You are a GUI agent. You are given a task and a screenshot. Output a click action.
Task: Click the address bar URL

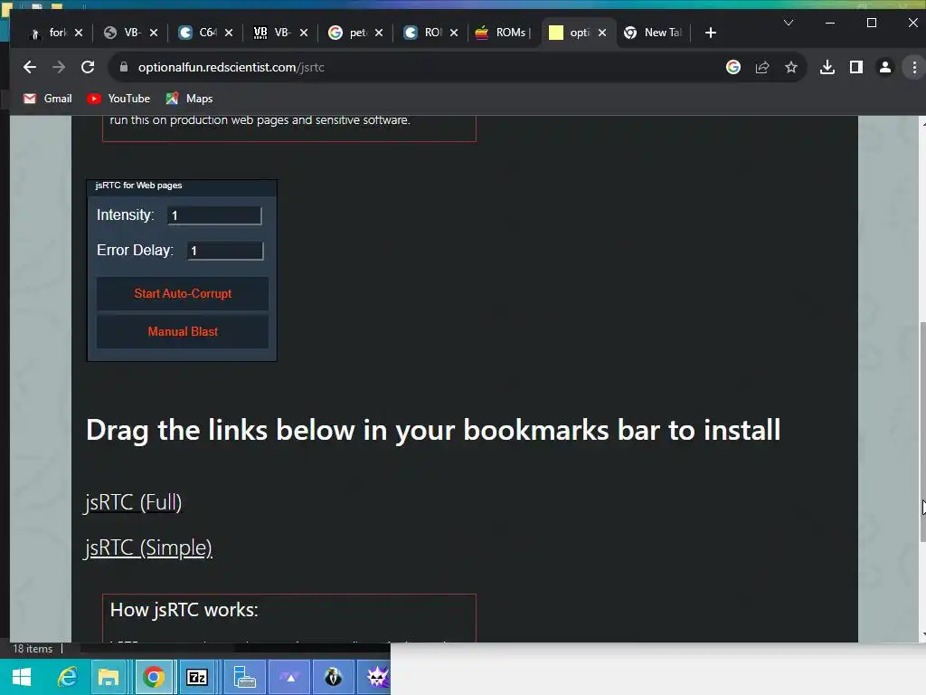tap(231, 67)
